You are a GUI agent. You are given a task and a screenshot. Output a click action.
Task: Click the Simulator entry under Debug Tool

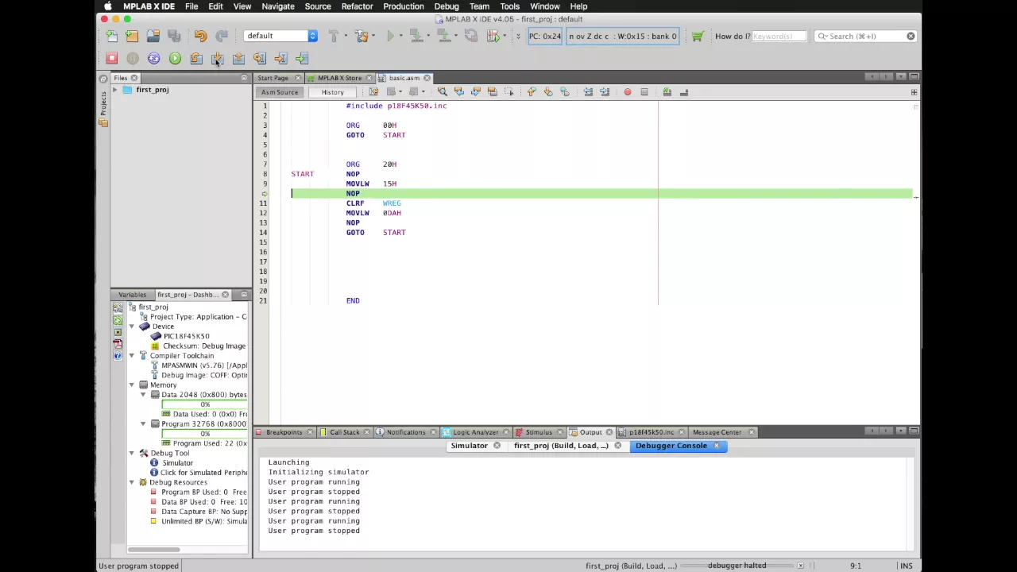click(177, 462)
